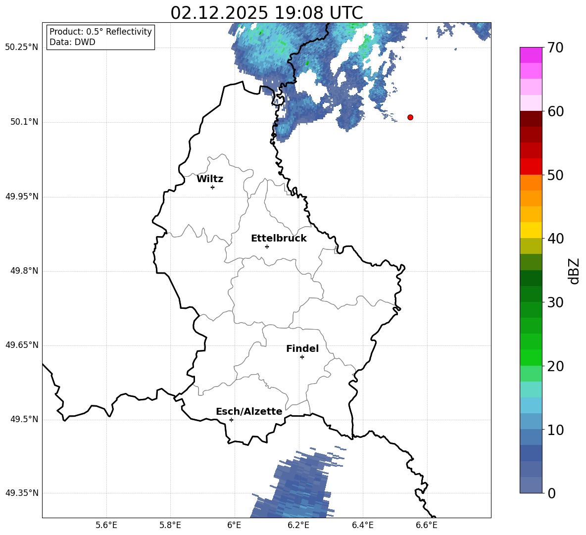Click the 20 tick on the colorbar

tap(555, 366)
